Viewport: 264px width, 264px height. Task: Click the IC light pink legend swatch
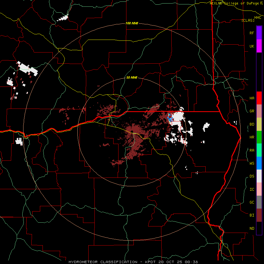pos(259,189)
